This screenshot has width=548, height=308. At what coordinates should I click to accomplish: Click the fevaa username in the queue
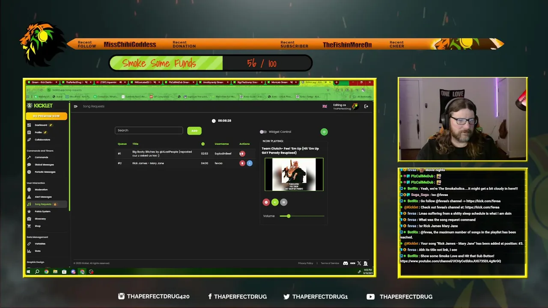pyautogui.click(x=218, y=163)
